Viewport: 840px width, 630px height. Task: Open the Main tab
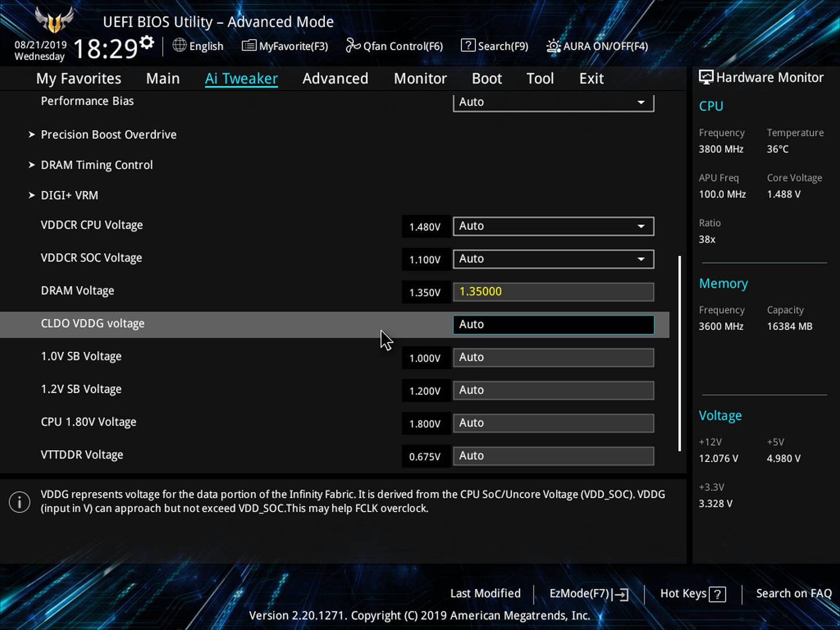click(163, 79)
